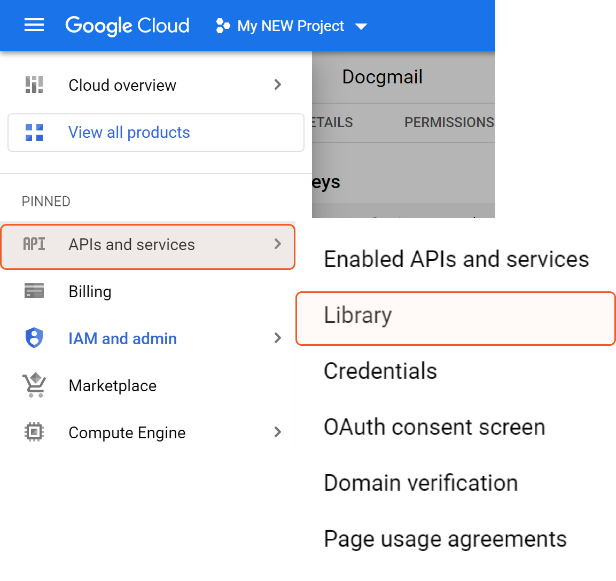
Task: Open Enabled APIs and services entry
Action: point(456,259)
